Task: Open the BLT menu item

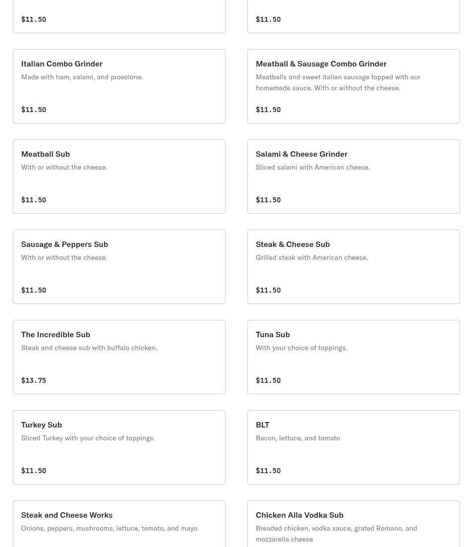Action: pos(353,447)
